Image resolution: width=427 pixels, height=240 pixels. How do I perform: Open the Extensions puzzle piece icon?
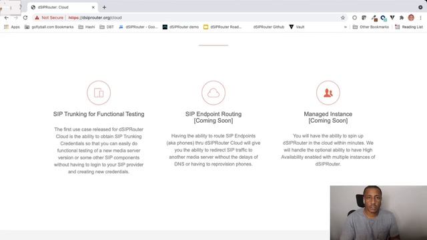(x=402, y=18)
